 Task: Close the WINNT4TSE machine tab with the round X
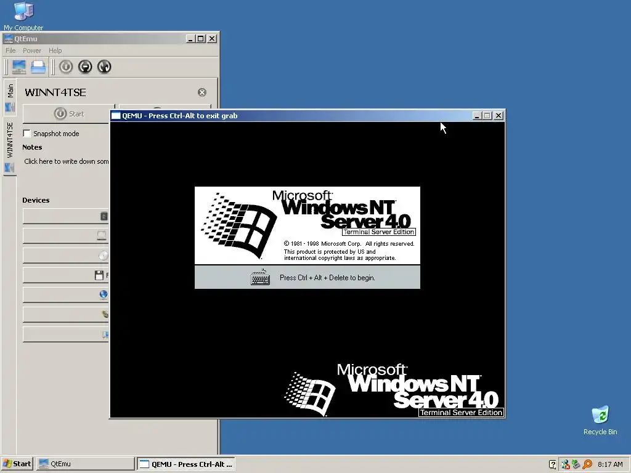coord(202,92)
